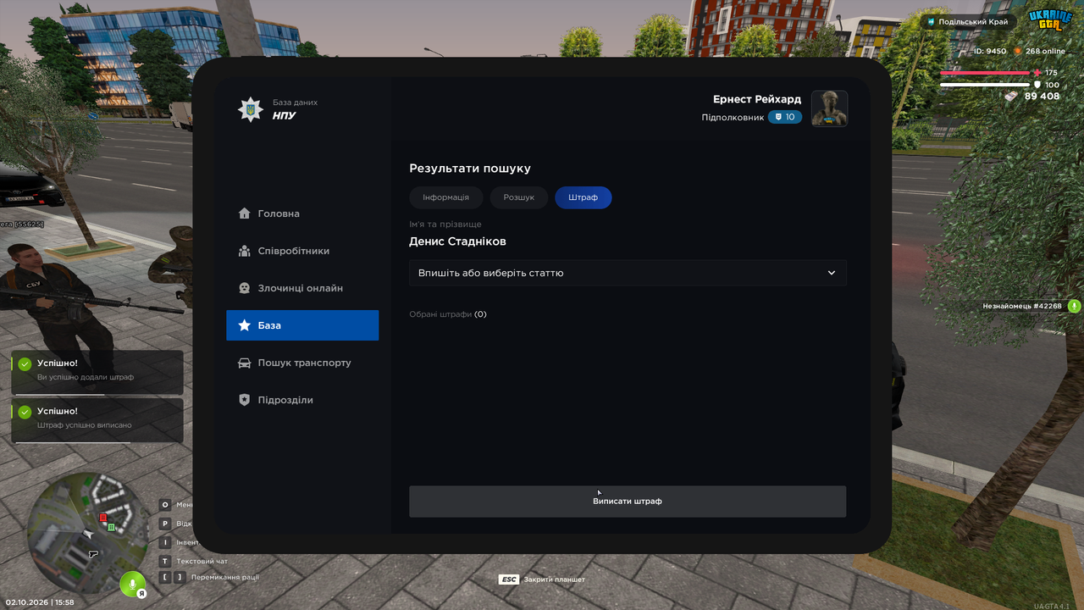Click the 268 online counter
The image size is (1084, 610).
tap(1039, 51)
